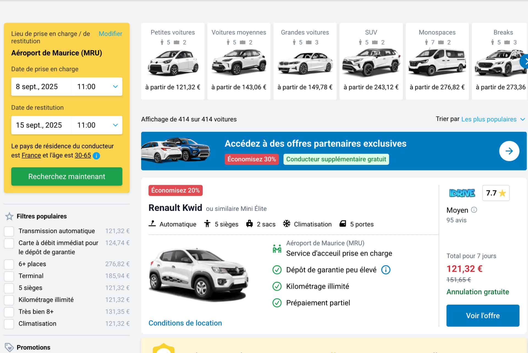
Task: Click the arrow in the partner offers banner
Action: tap(509, 151)
